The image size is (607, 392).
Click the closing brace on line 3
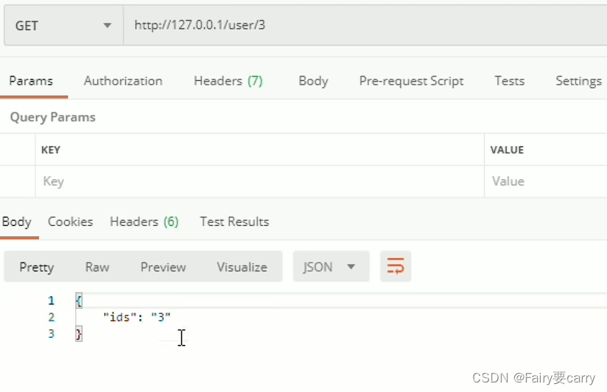coord(79,334)
